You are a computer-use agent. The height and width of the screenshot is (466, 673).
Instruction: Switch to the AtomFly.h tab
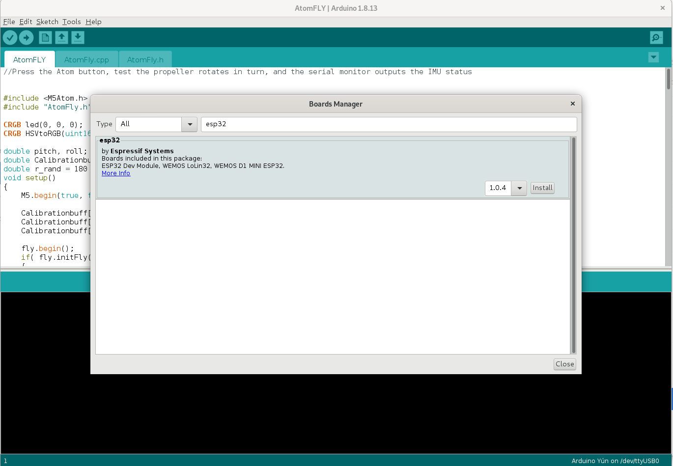pyautogui.click(x=145, y=59)
